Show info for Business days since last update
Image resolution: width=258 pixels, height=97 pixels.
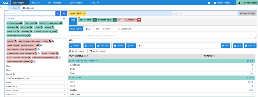pyautogui.click(x=38, y=49)
